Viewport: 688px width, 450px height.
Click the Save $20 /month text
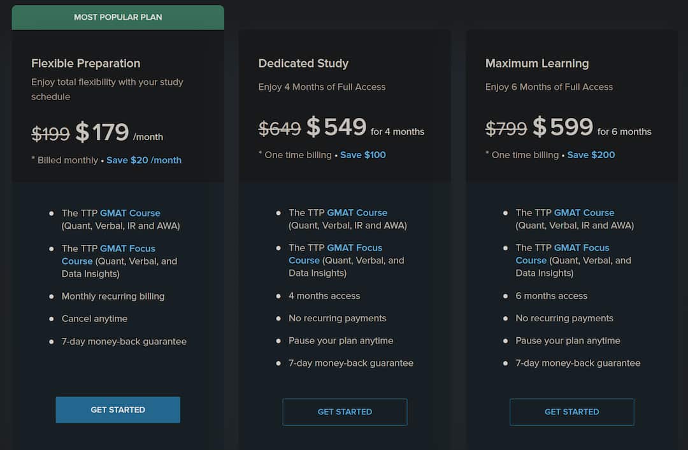[x=144, y=160]
